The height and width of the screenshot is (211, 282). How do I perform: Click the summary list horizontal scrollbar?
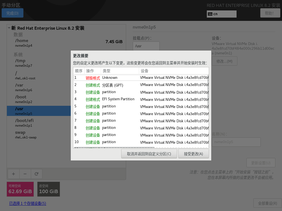[x=114, y=148]
